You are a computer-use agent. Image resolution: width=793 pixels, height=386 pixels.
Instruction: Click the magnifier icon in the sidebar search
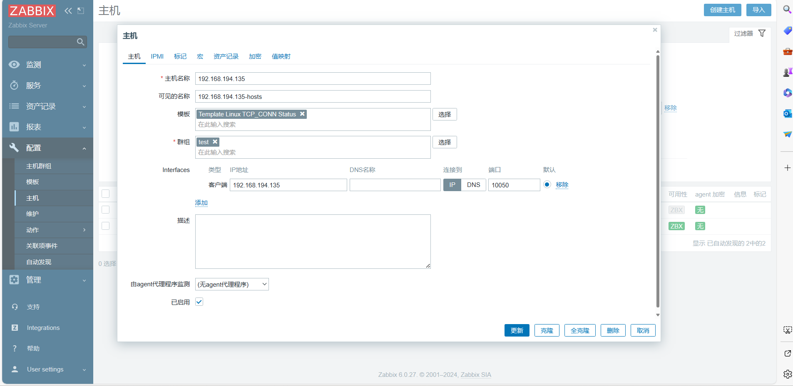[81, 42]
